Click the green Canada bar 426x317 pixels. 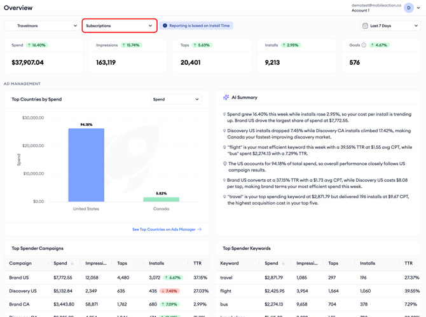[x=161, y=199]
